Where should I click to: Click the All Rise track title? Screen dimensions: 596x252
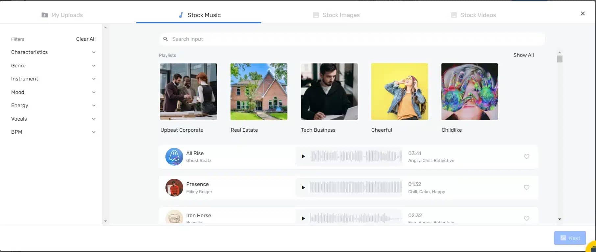[195, 153]
